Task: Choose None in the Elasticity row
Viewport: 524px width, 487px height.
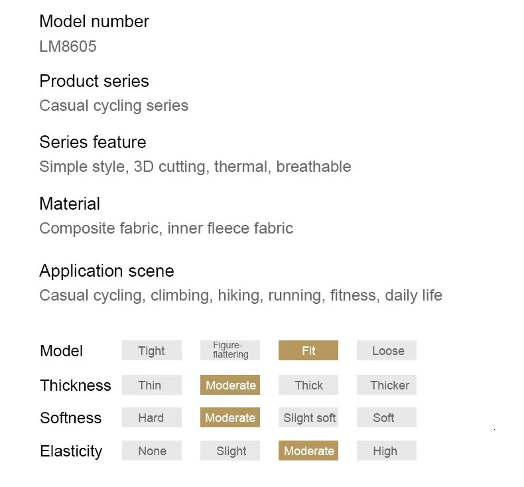Action: tap(151, 451)
